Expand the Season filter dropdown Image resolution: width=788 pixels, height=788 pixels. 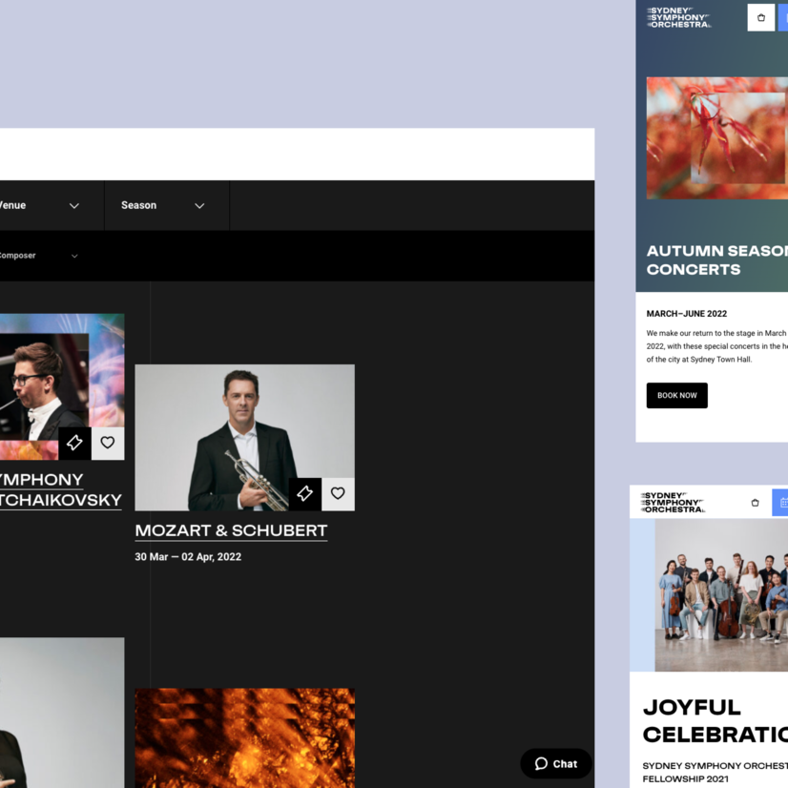(163, 205)
